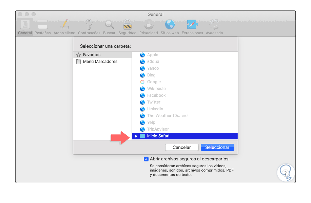Click globe icon beside The Weather Channel
Image resolution: width=311 pixels, height=203 pixels.
(x=142, y=116)
